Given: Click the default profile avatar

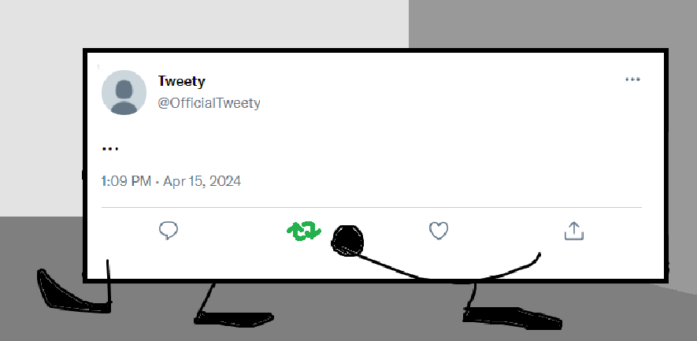Looking at the screenshot, I should click(124, 92).
